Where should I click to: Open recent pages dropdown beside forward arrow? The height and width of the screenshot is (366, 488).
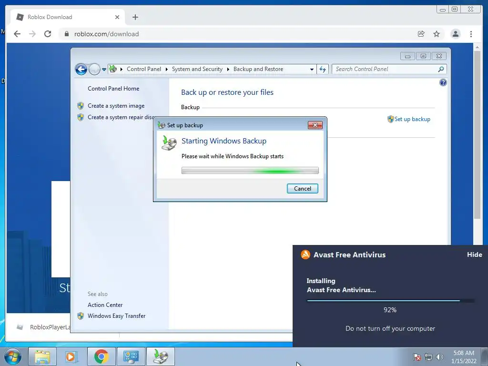104,70
